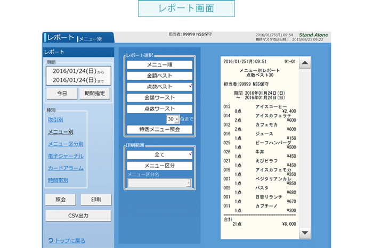Open the 電子ジャーナル link

click(x=66, y=156)
